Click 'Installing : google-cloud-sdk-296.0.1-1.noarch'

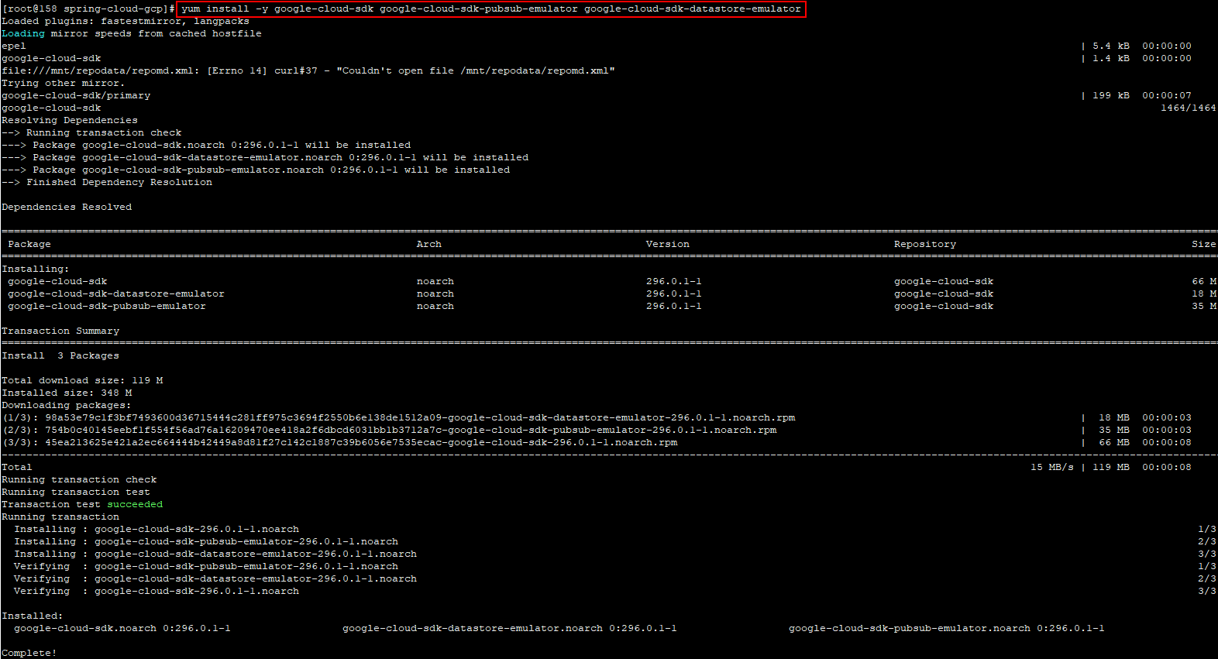157,530
